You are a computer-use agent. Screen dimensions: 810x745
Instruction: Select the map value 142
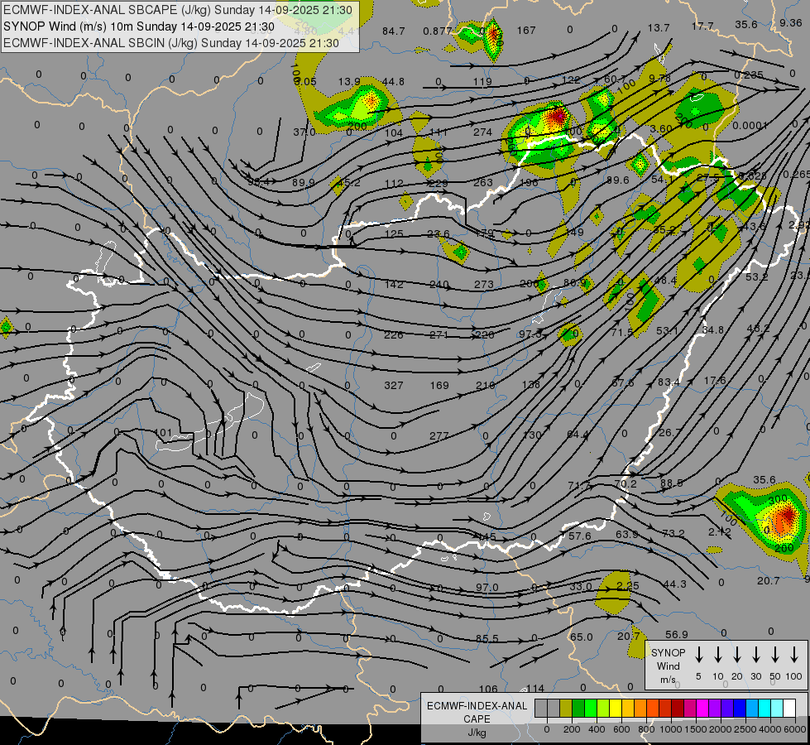click(394, 284)
